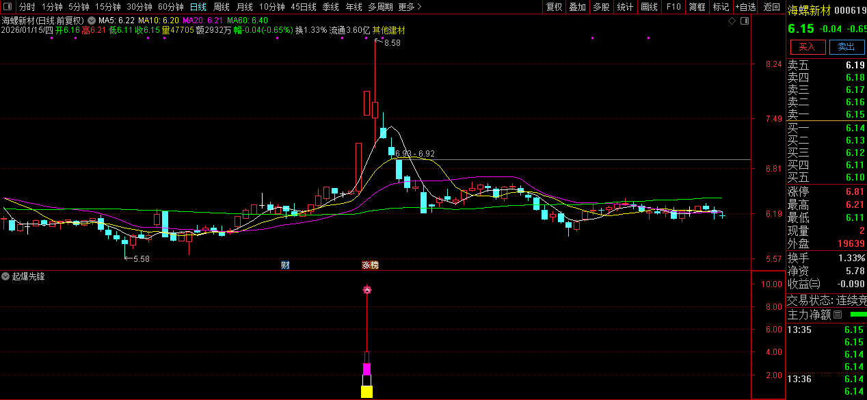Click the 涨停 value 6.81
The width and height of the screenshot is (867, 400).
coord(855,191)
